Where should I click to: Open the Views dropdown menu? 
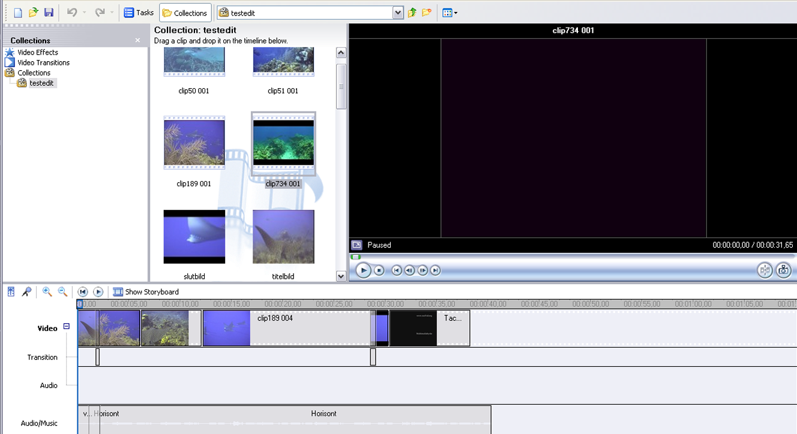click(450, 13)
